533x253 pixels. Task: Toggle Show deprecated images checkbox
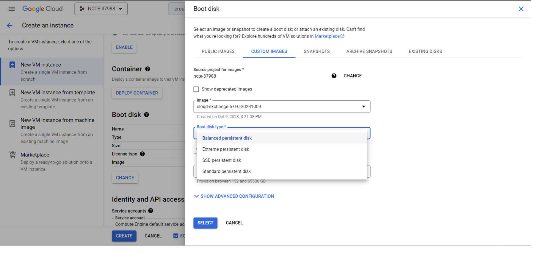coord(196,89)
